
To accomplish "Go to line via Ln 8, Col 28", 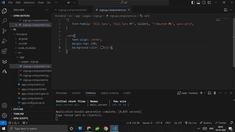I will click(133, 123).
